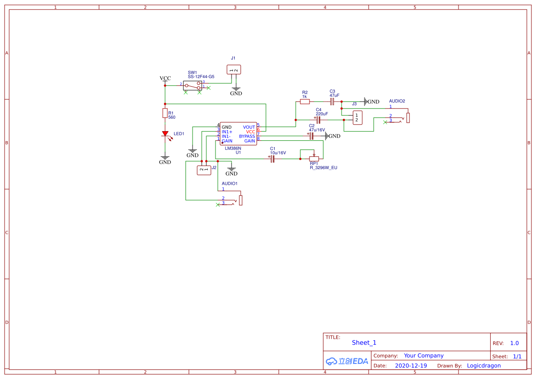The image size is (536, 379).
Task: Select the 220uF value of C4
Action: (322, 114)
